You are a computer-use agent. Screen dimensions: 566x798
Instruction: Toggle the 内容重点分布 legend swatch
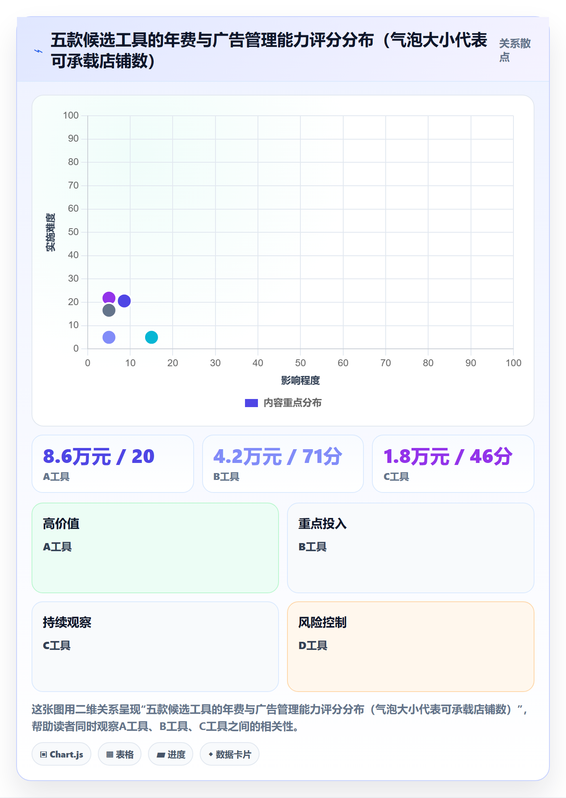(251, 403)
